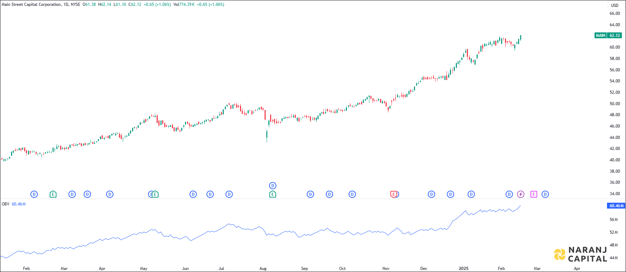Click the May label on time axis
The height and width of the screenshot is (272, 626).
144,269
